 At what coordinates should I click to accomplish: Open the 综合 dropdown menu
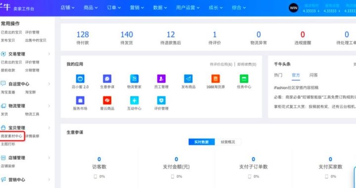tap(239, 8)
